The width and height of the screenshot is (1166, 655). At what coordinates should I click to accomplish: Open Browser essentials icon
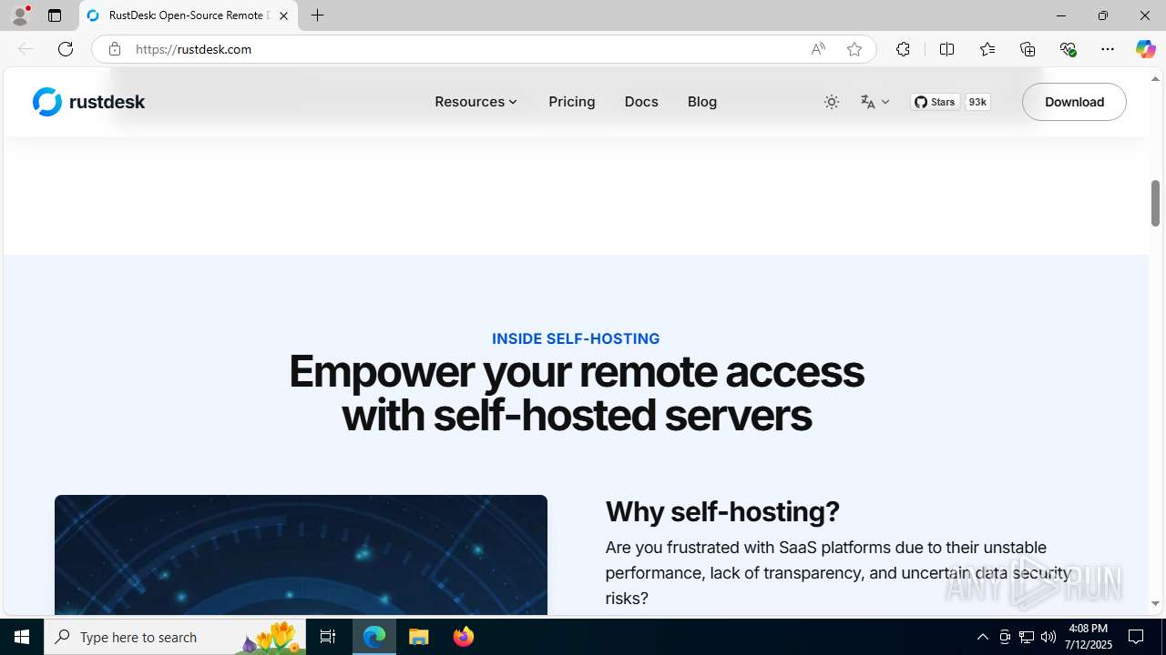(1068, 49)
